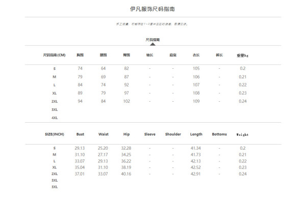Click hip value 82 in the S row
This screenshot has width=306, height=198.
click(126, 68)
